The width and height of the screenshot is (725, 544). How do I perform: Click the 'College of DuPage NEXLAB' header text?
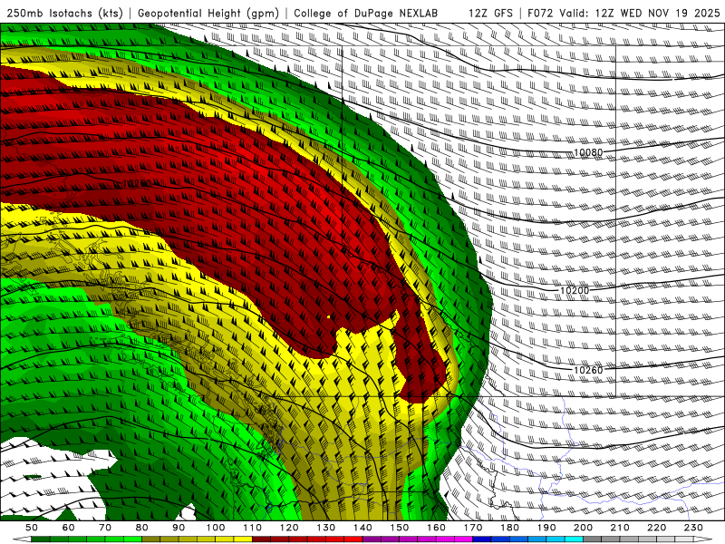click(366, 13)
